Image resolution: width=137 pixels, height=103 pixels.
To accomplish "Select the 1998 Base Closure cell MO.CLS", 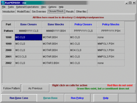I will tap(29, 37).
